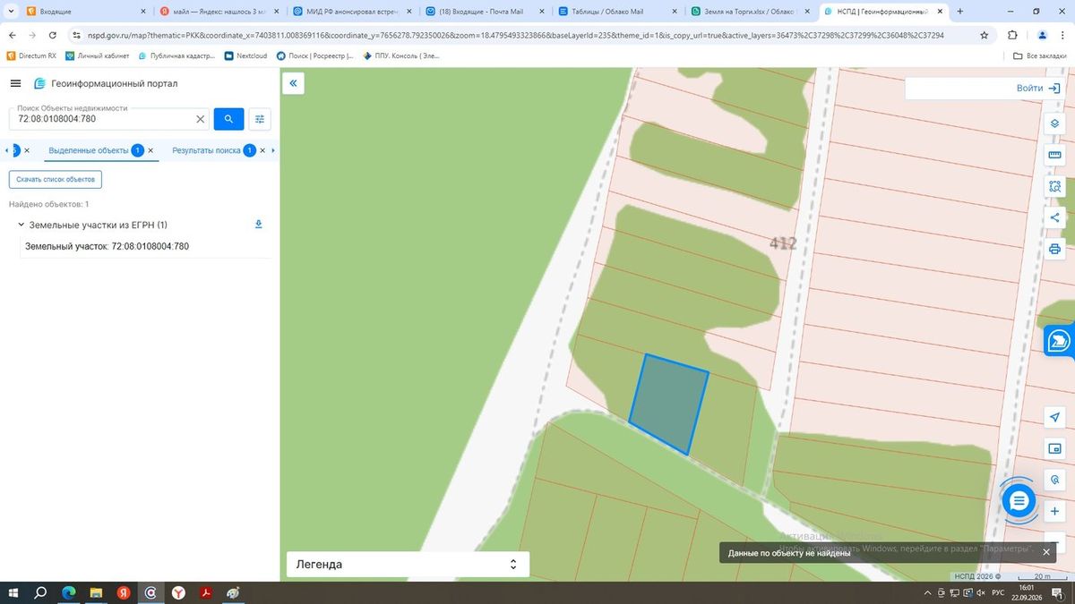1075x604 pixels.
Task: Switch to 'Выделенные объекты' tab
Action: click(x=89, y=150)
